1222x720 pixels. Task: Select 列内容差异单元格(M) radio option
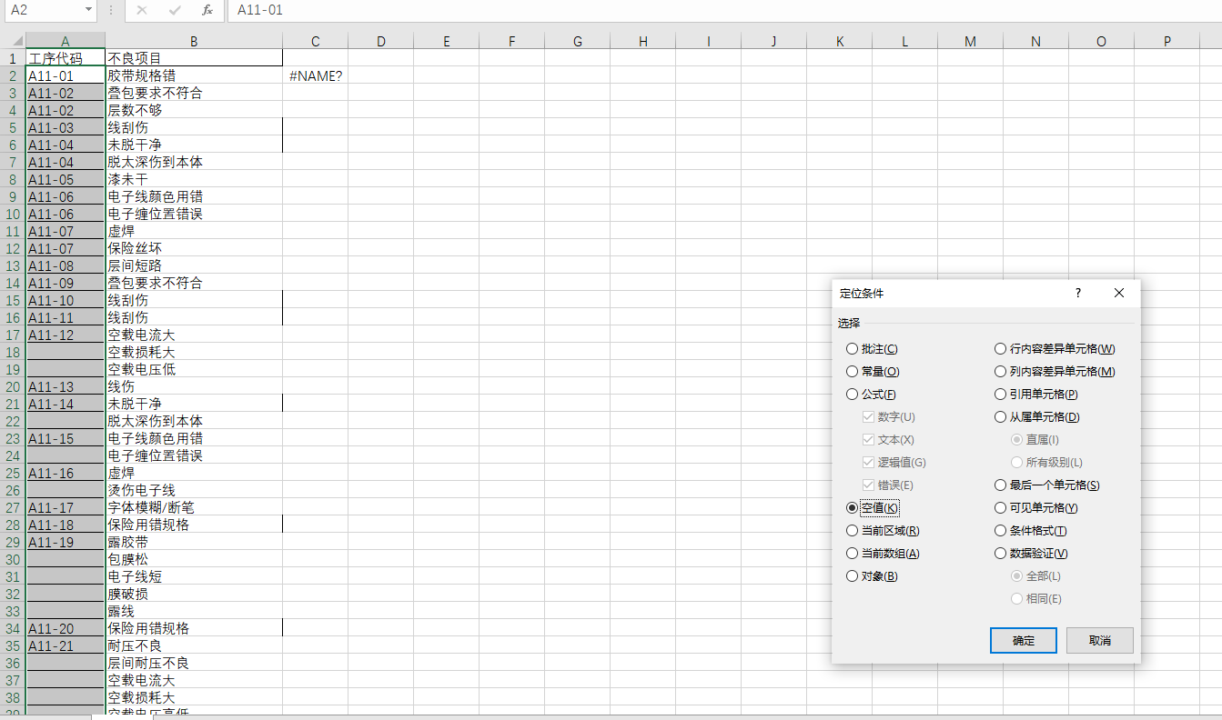click(1055, 372)
